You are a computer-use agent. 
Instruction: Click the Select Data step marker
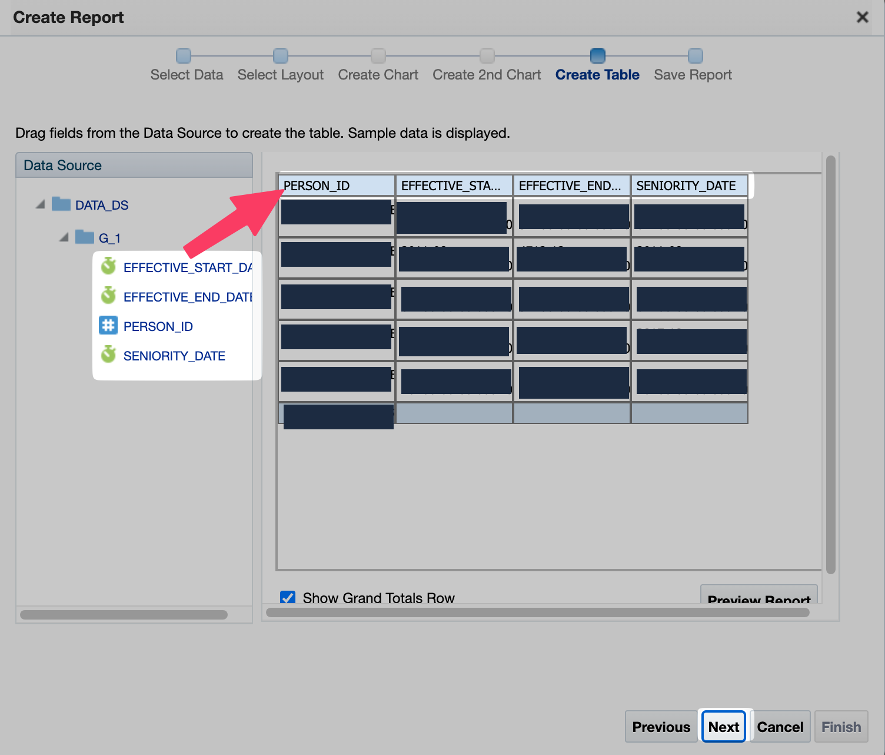(x=184, y=56)
